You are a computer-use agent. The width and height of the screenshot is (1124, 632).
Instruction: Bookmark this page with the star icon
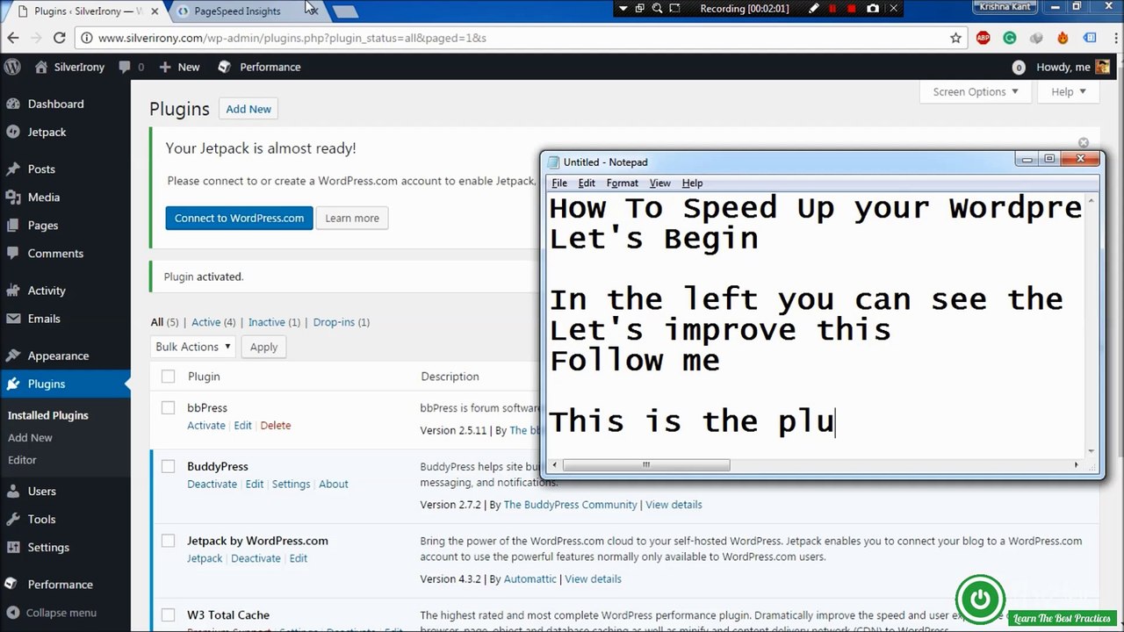(x=956, y=38)
